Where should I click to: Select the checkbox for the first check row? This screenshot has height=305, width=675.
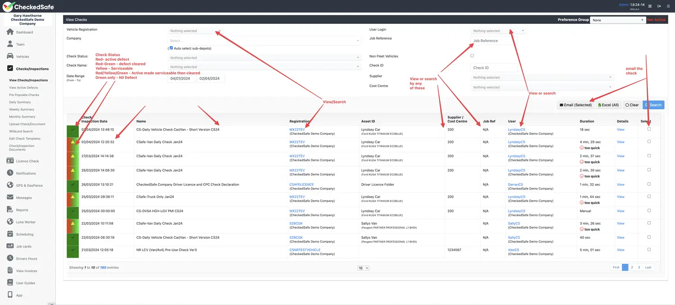648,129
